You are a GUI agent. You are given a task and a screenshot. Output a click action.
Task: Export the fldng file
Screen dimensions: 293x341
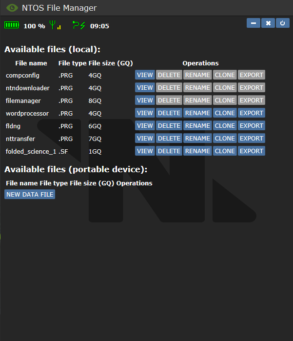click(252, 126)
